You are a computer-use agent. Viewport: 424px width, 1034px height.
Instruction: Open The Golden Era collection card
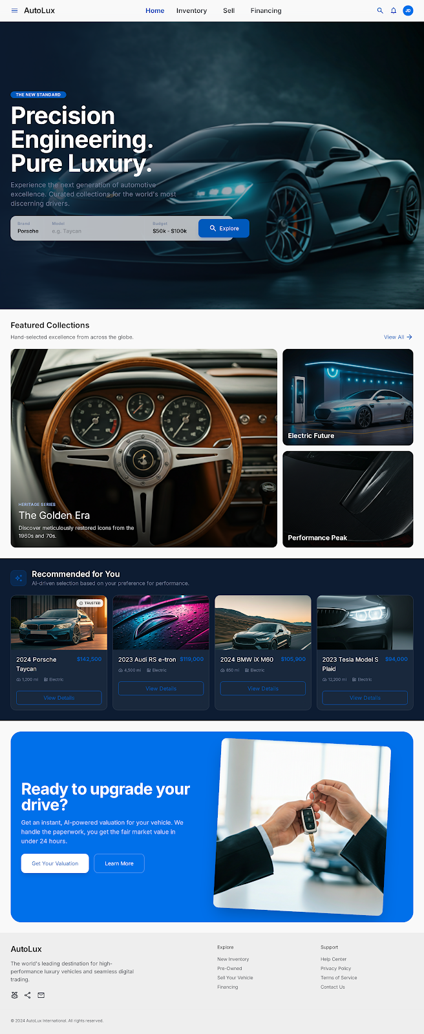tap(144, 448)
